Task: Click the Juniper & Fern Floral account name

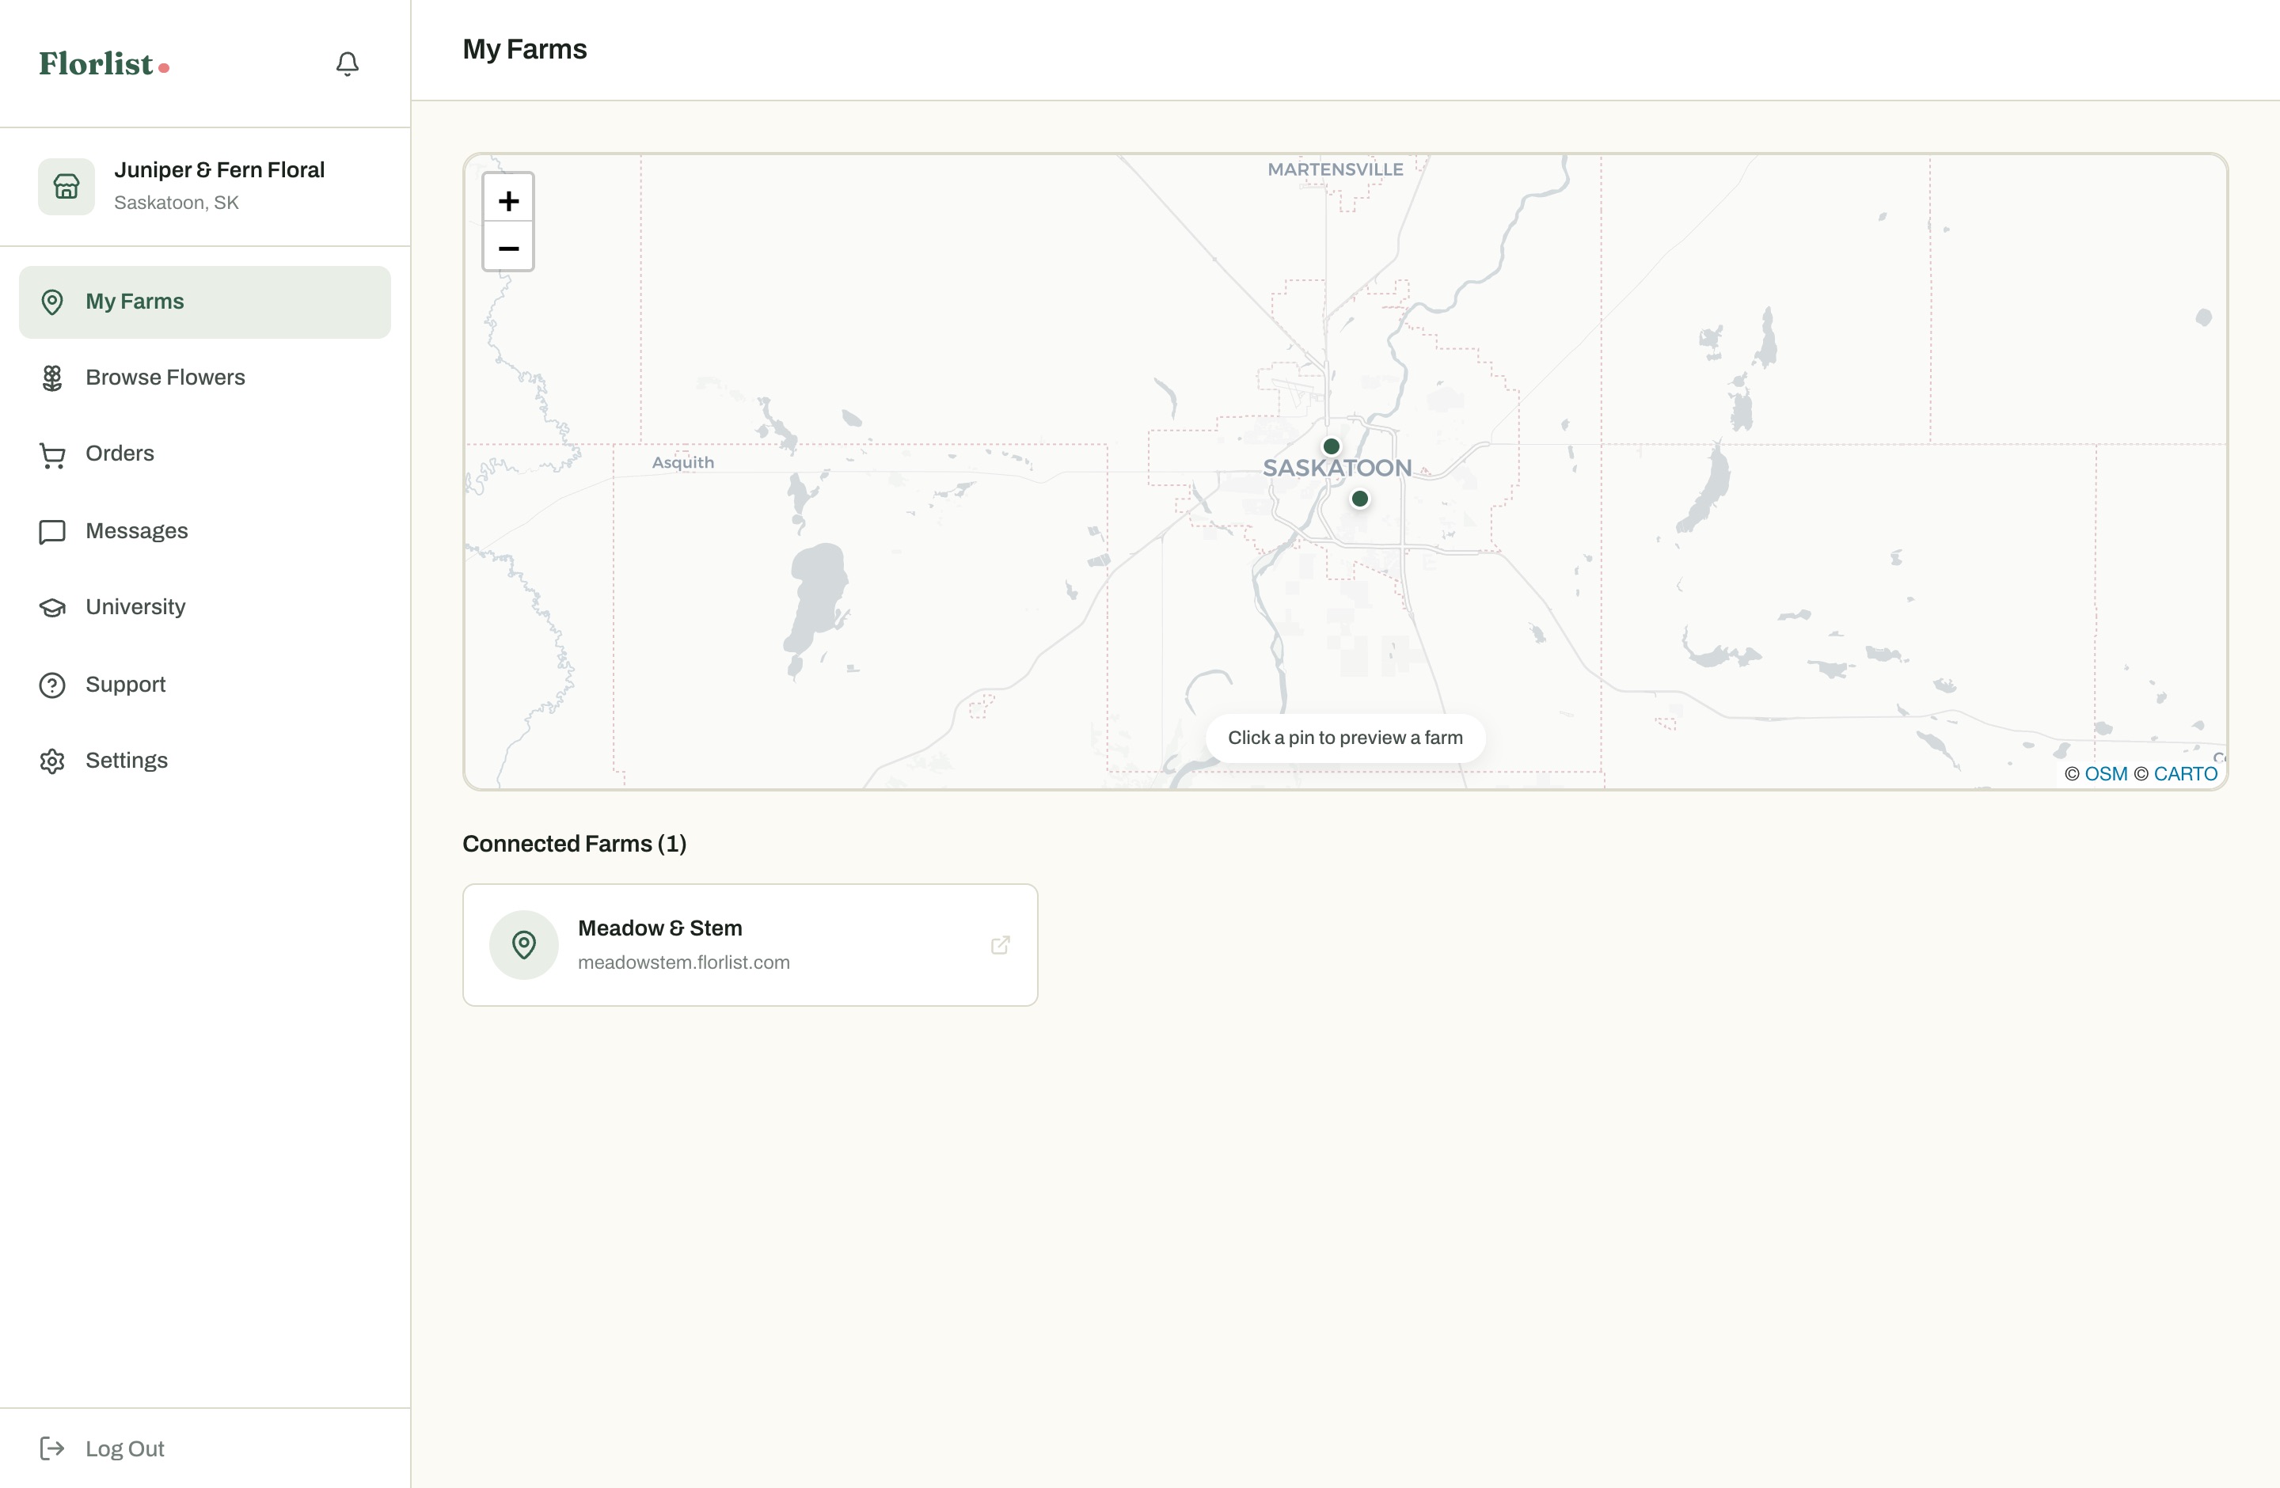Action: coord(219,169)
